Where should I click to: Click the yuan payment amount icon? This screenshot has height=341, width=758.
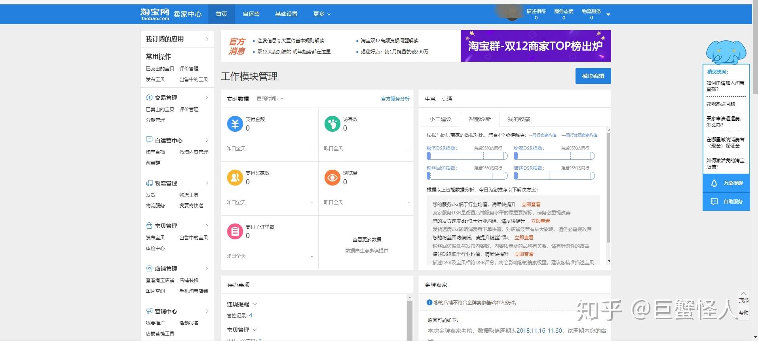tap(235, 124)
